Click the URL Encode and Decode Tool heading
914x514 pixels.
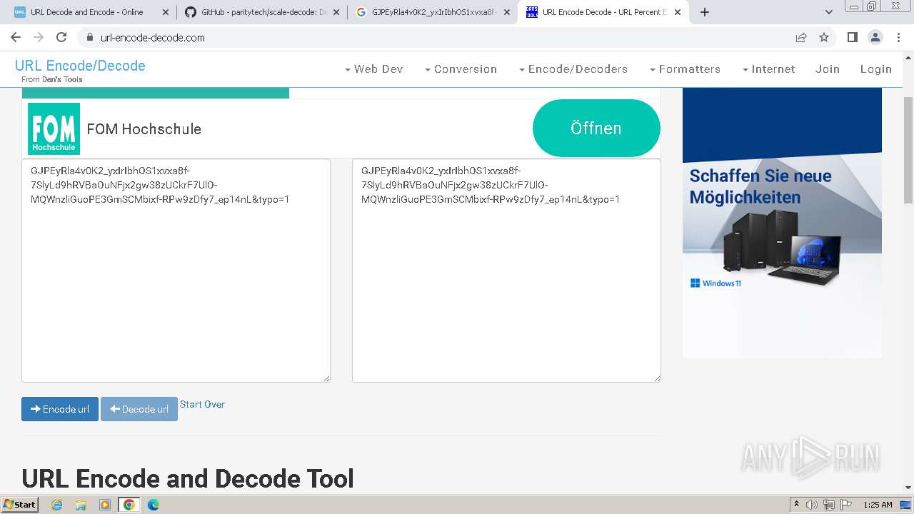click(188, 478)
